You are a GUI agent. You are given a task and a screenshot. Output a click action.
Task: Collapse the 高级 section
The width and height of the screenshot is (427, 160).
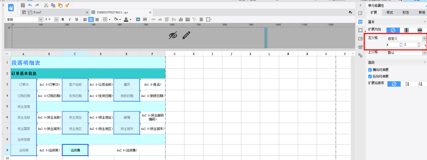coord(424,62)
